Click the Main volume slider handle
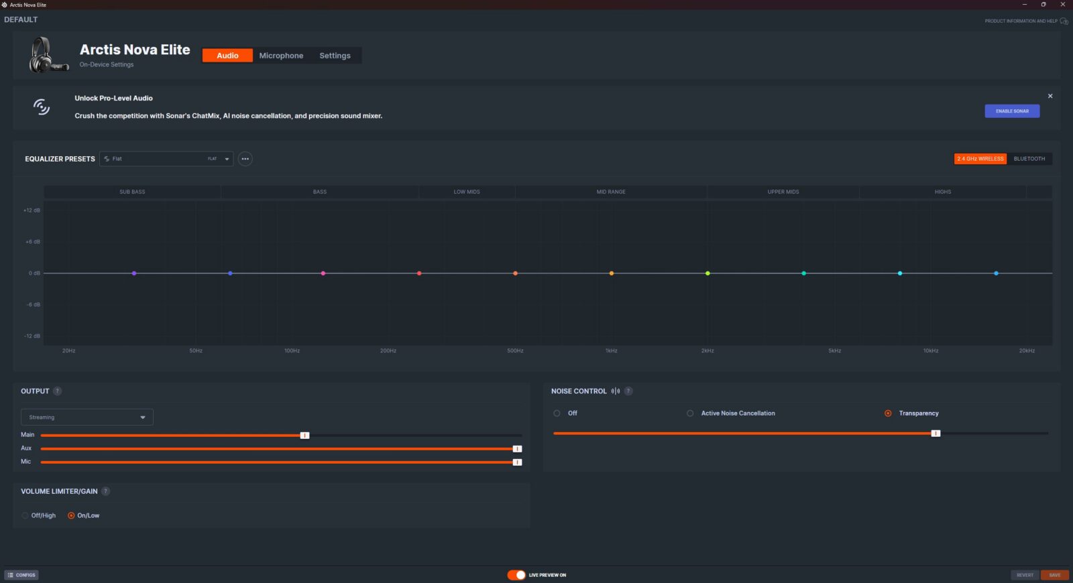 (x=304, y=436)
